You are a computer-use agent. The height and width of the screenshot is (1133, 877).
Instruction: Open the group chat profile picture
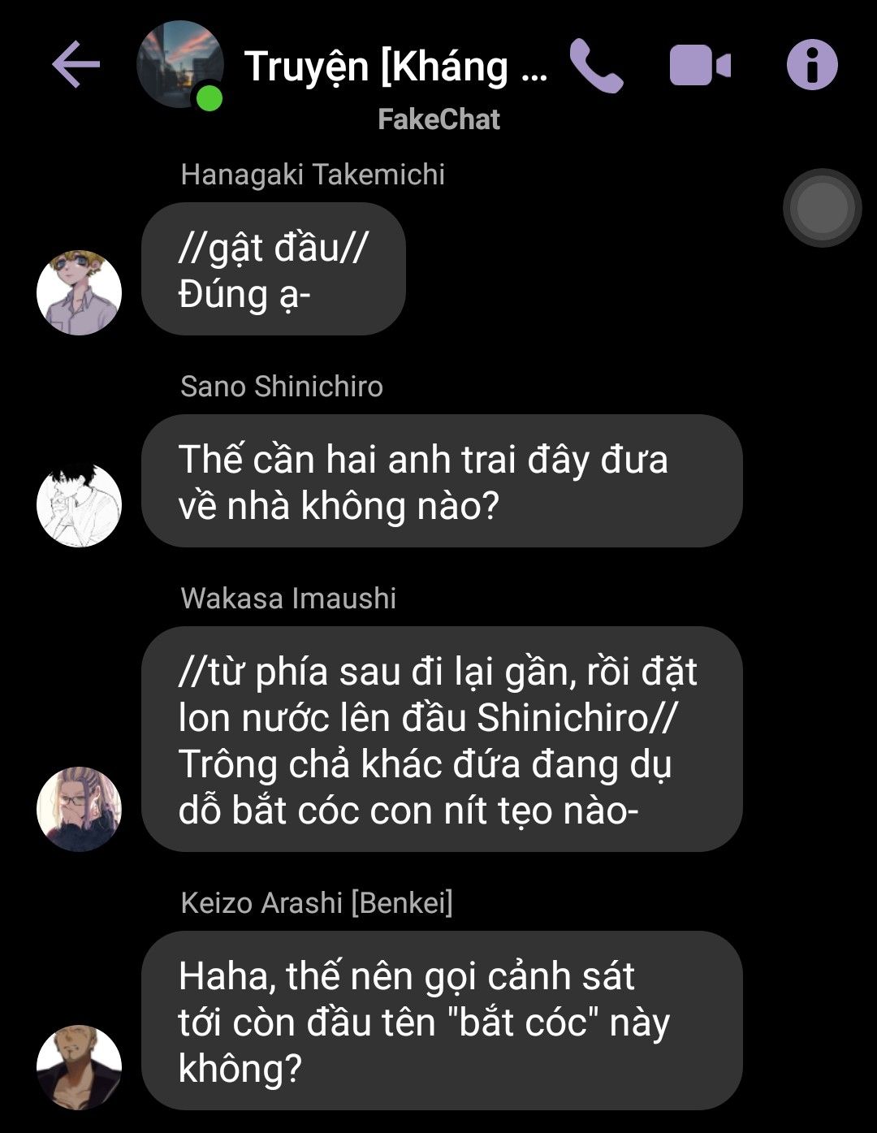point(179,65)
